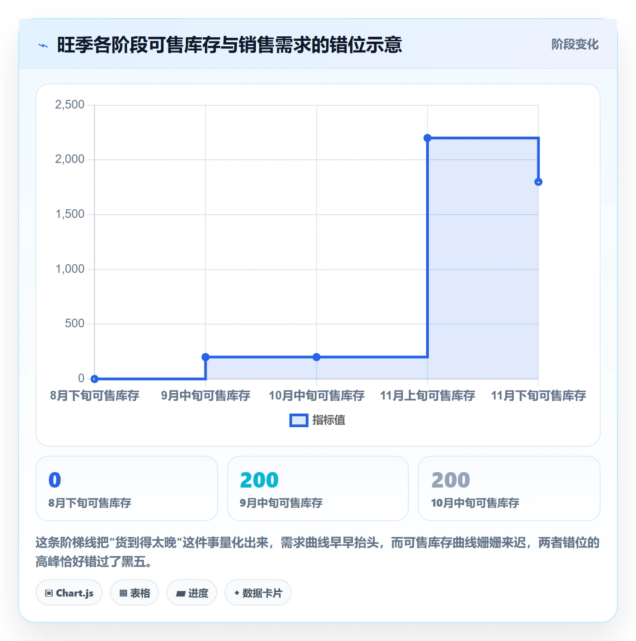Toggle the 指标值 legend color box
The height and width of the screenshot is (641, 636).
299,420
